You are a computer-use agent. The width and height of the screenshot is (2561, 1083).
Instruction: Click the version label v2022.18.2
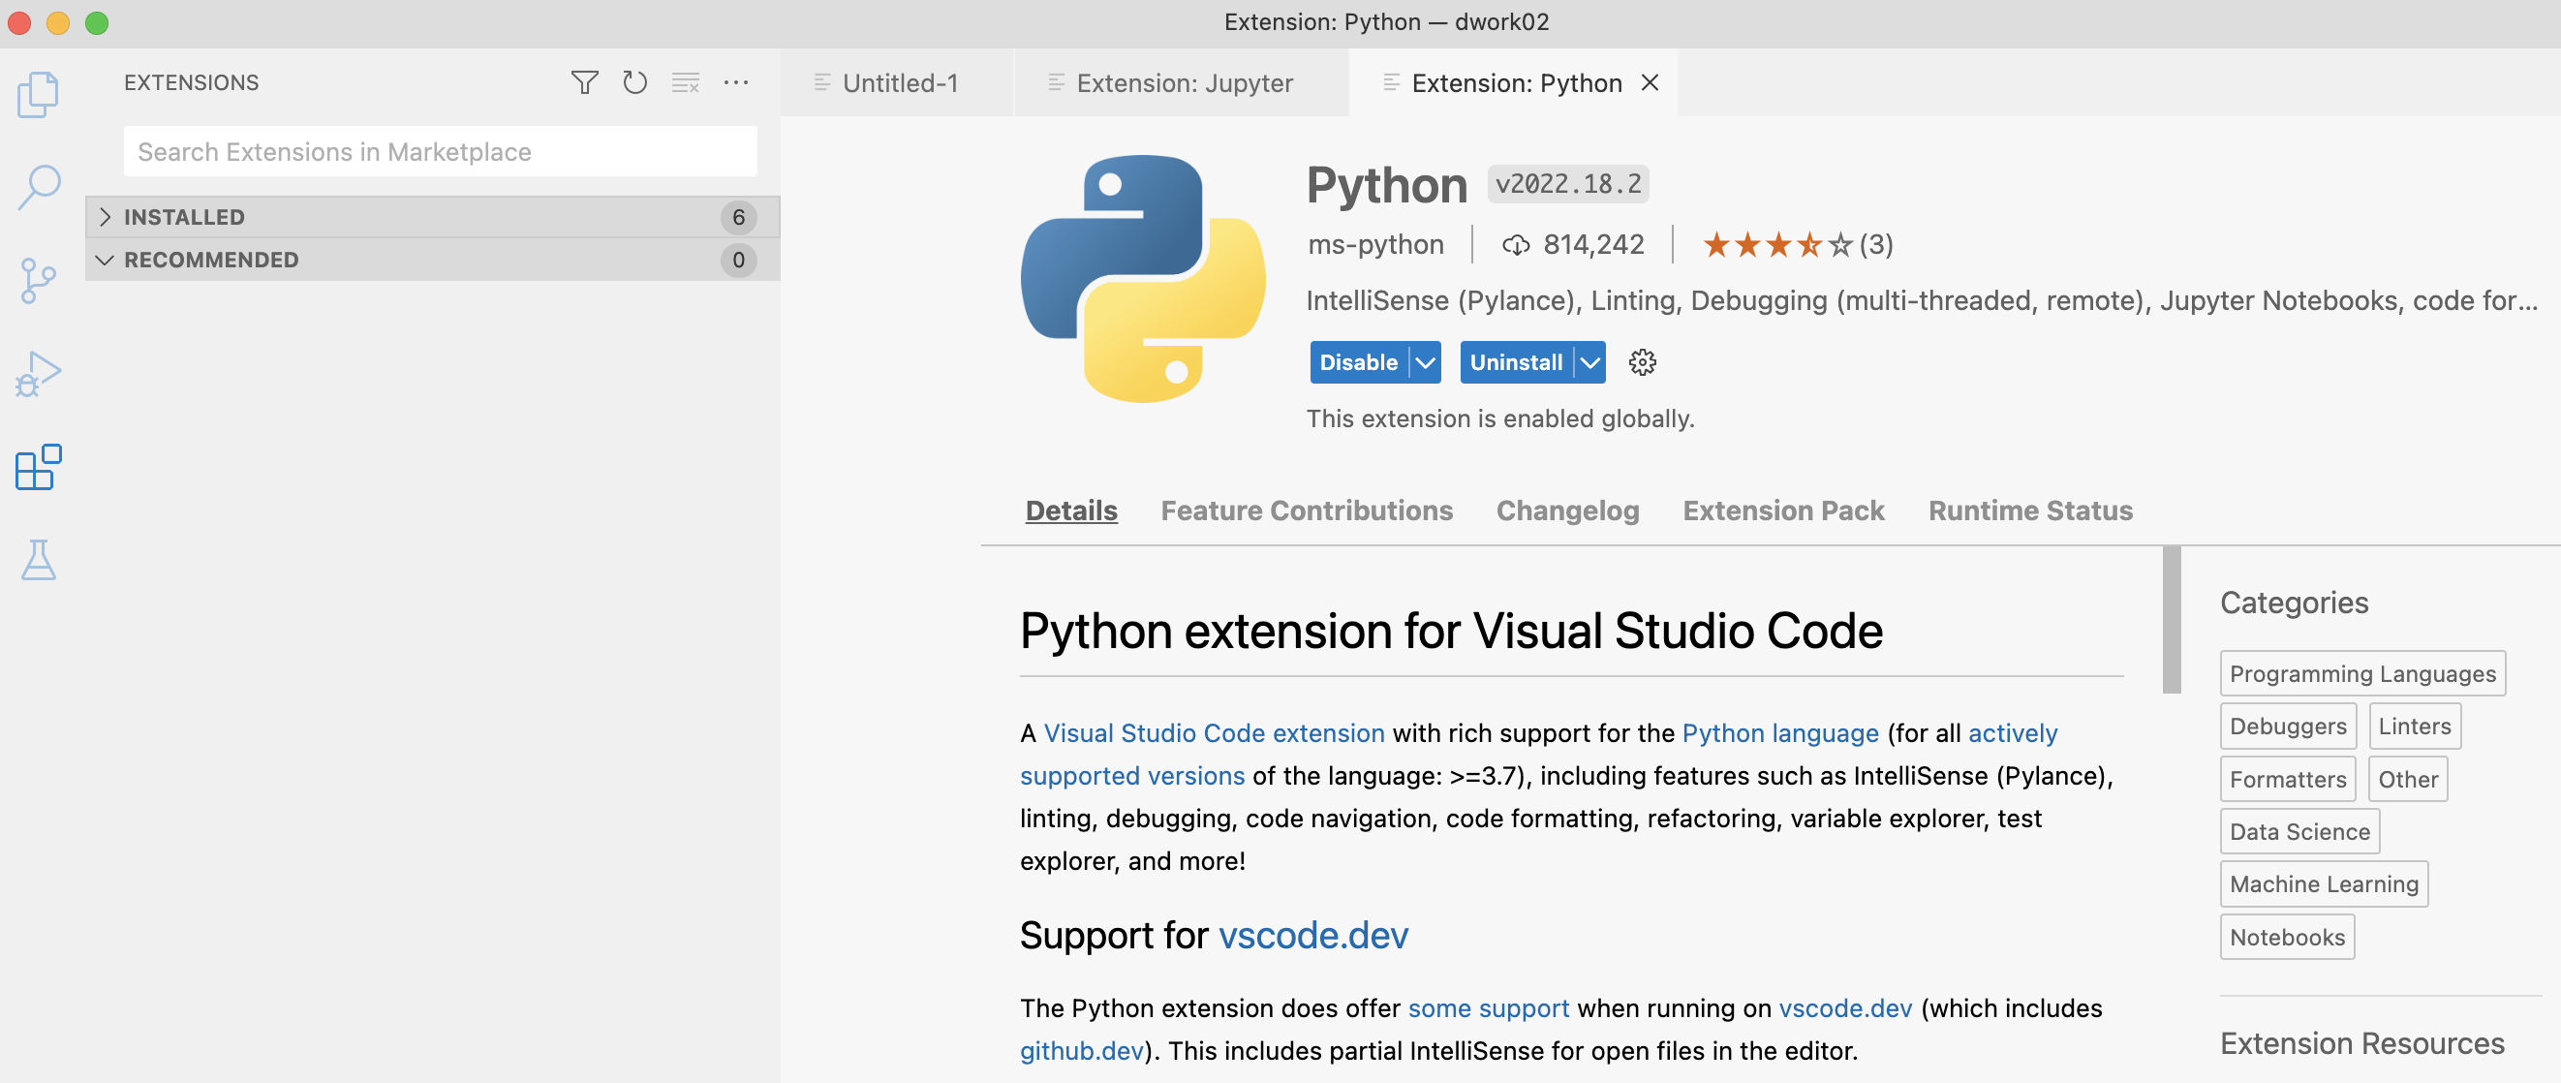click(1568, 184)
